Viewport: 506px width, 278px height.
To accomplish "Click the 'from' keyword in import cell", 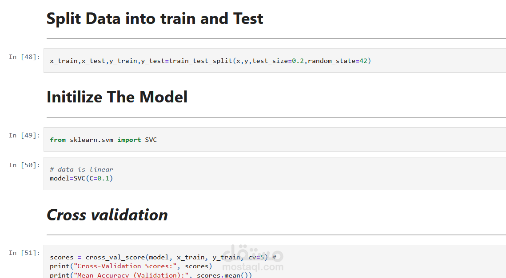I will coord(58,140).
